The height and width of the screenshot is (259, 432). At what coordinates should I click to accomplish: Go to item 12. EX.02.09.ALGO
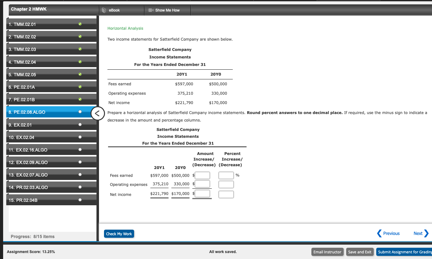pos(51,162)
